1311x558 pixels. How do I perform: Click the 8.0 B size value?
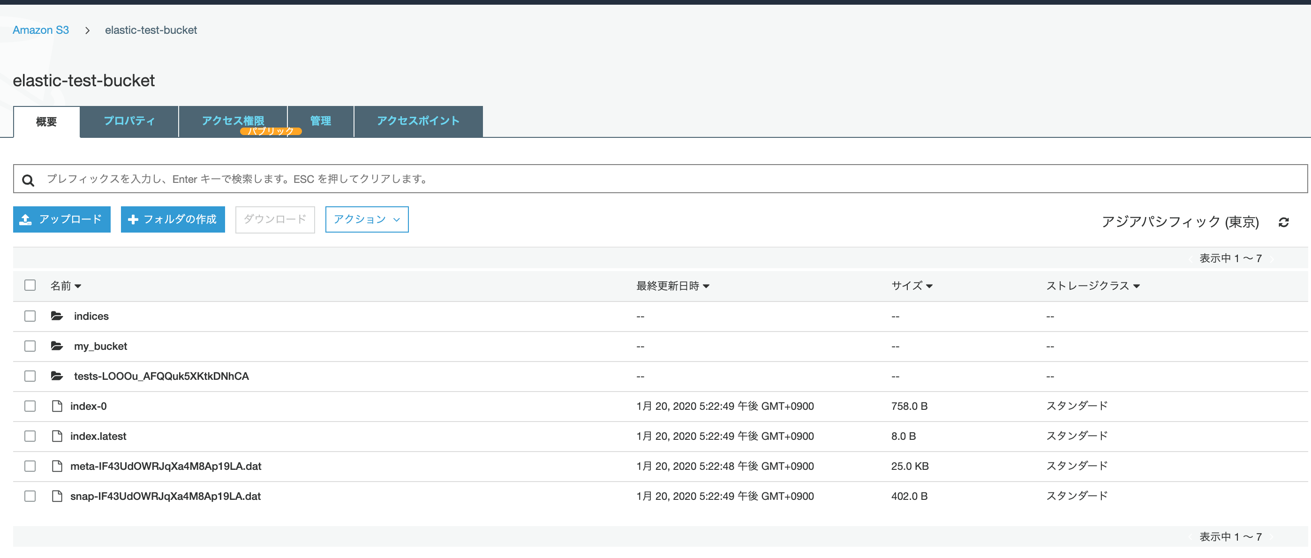904,437
